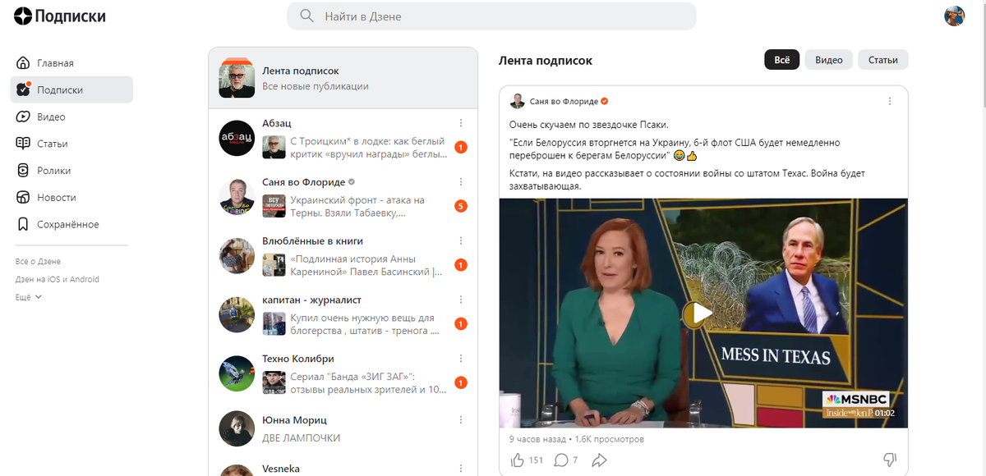Open Саня во Флориде post author link

564,101
